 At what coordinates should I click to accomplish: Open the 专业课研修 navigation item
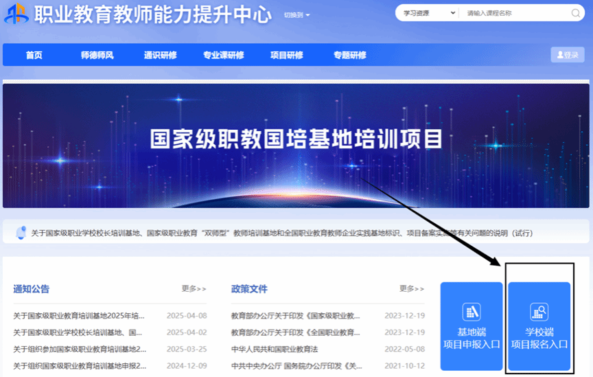[x=223, y=56]
